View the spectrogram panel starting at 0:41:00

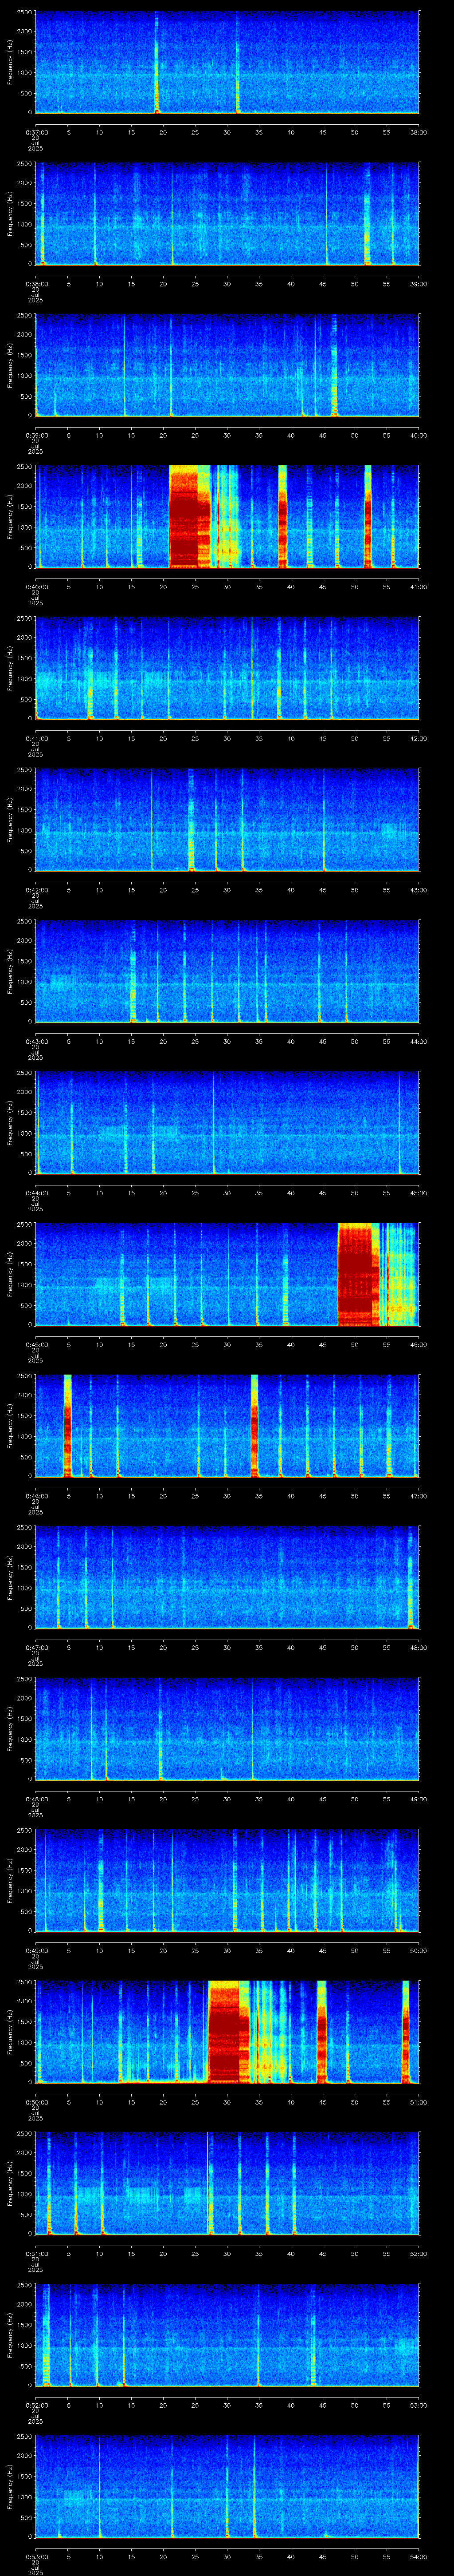(227, 669)
